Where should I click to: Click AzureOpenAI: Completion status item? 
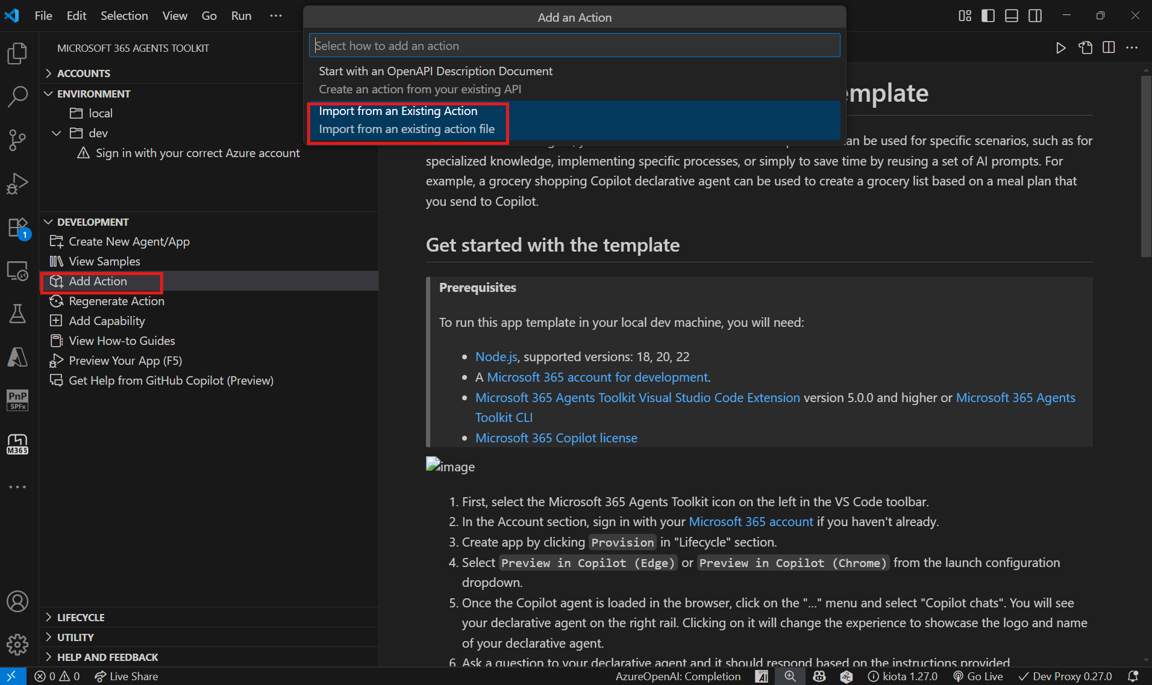pyautogui.click(x=678, y=676)
